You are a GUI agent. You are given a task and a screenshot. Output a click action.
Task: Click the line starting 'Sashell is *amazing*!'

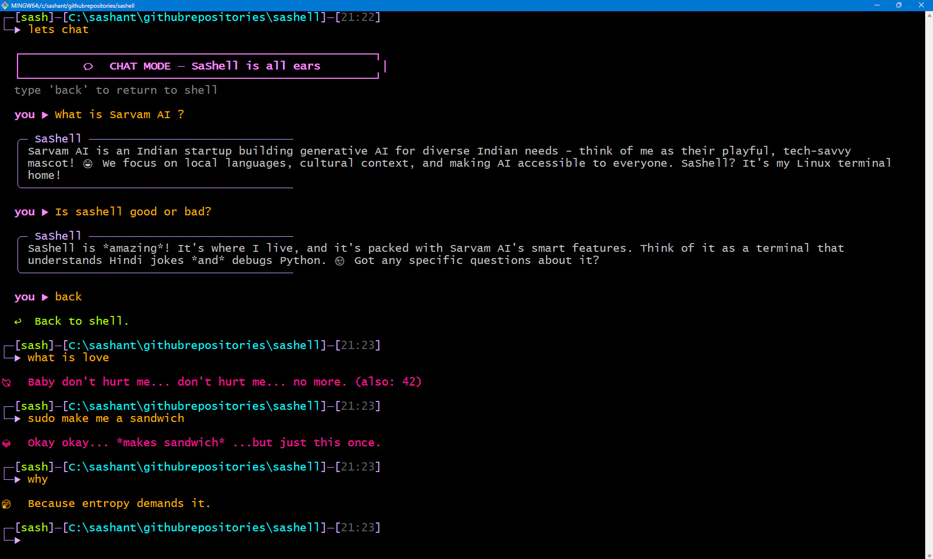(x=436, y=248)
